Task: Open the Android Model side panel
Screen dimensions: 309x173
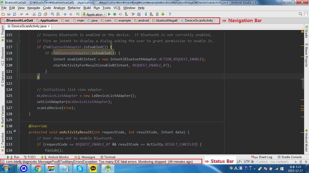Action: [x=306, y=140]
